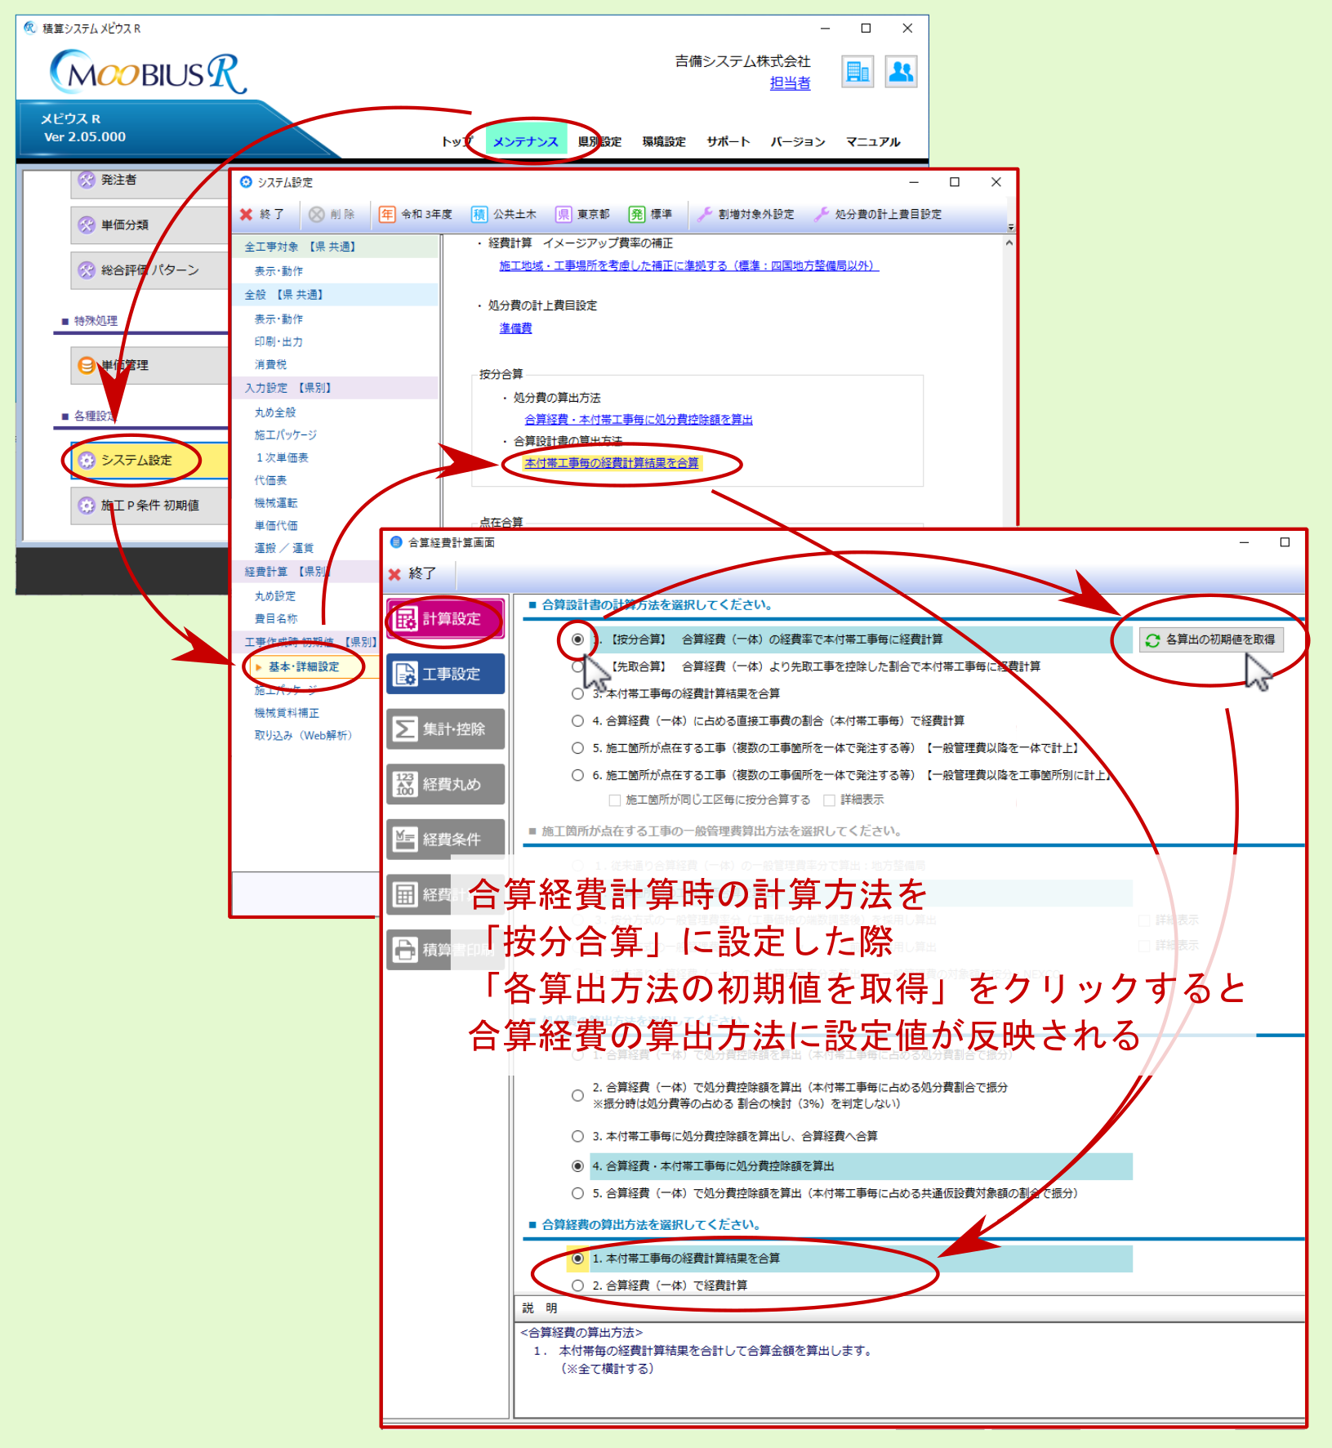Open the 令和3年度 year selector
Image resolution: width=1332 pixels, height=1448 pixels.
416,214
